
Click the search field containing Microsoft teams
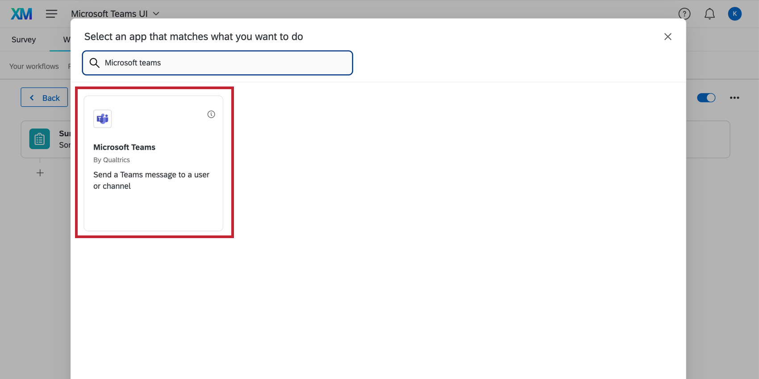tap(217, 63)
